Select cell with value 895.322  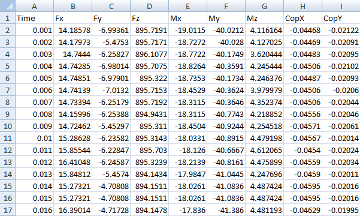150,78
